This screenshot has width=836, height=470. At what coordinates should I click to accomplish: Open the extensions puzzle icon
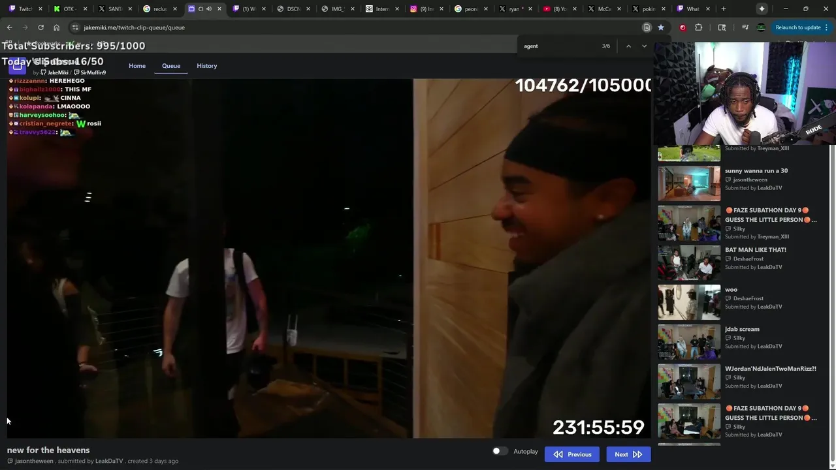click(699, 27)
